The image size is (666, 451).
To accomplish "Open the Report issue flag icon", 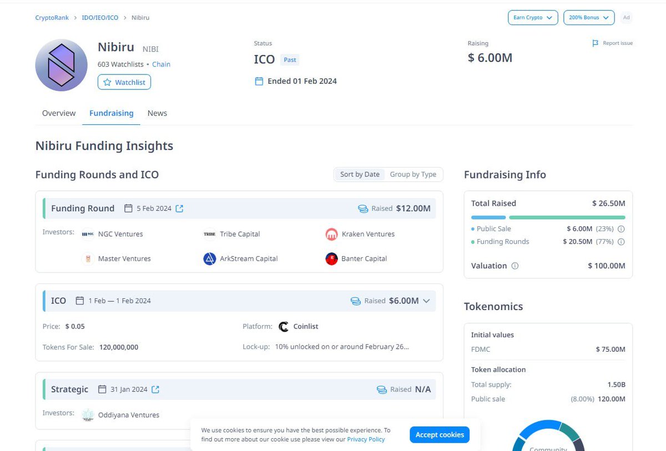I will pos(596,43).
